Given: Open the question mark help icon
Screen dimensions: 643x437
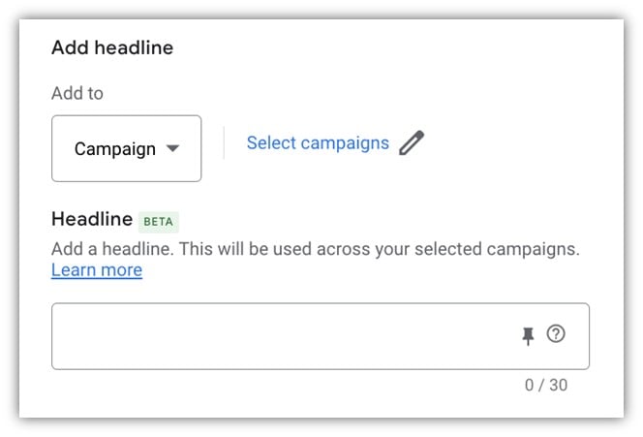Looking at the screenshot, I should [x=556, y=333].
